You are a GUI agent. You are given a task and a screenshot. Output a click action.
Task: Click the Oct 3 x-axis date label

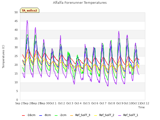[x=70, y=103]
